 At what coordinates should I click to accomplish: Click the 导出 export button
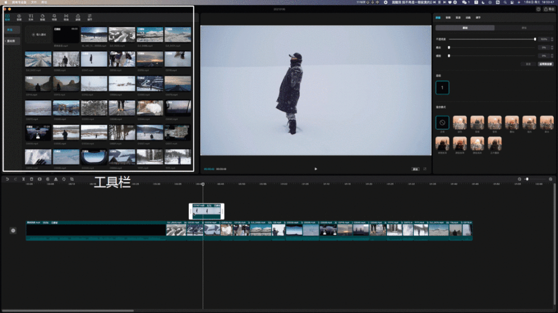pyautogui.click(x=548, y=9)
